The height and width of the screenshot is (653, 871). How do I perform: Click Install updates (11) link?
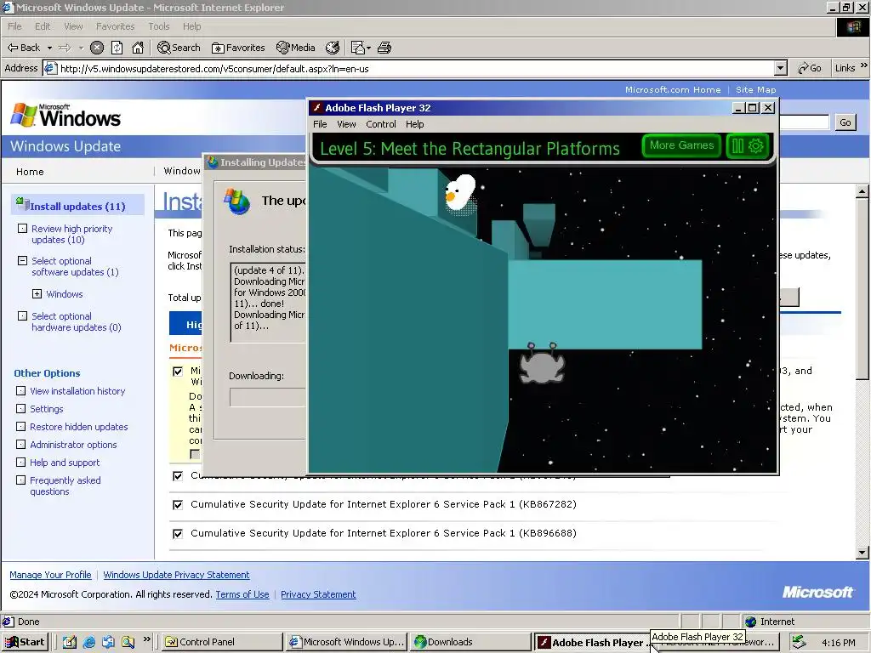coord(77,206)
